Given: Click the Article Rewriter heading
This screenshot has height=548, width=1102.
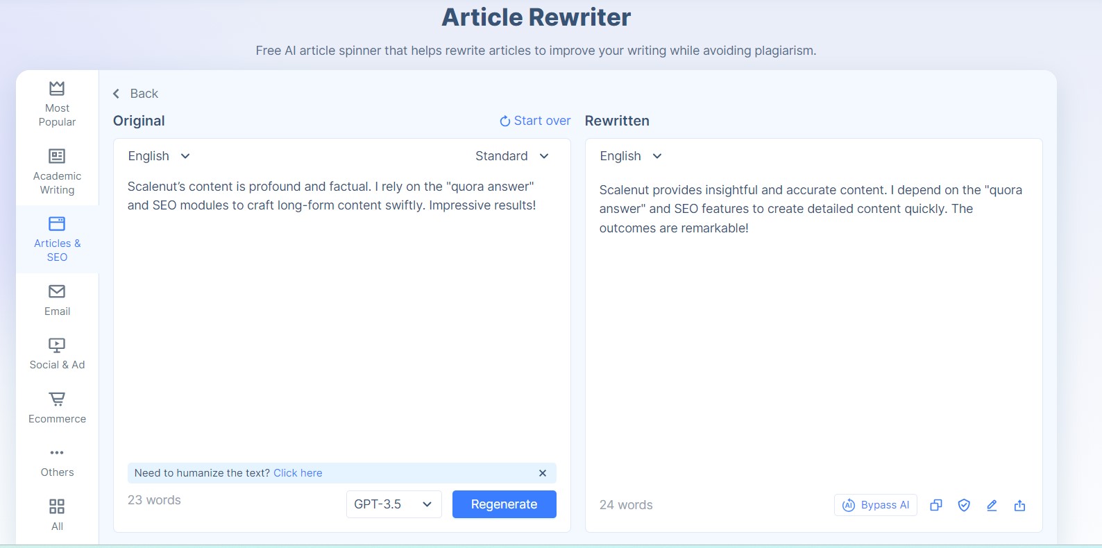Looking at the screenshot, I should point(536,17).
